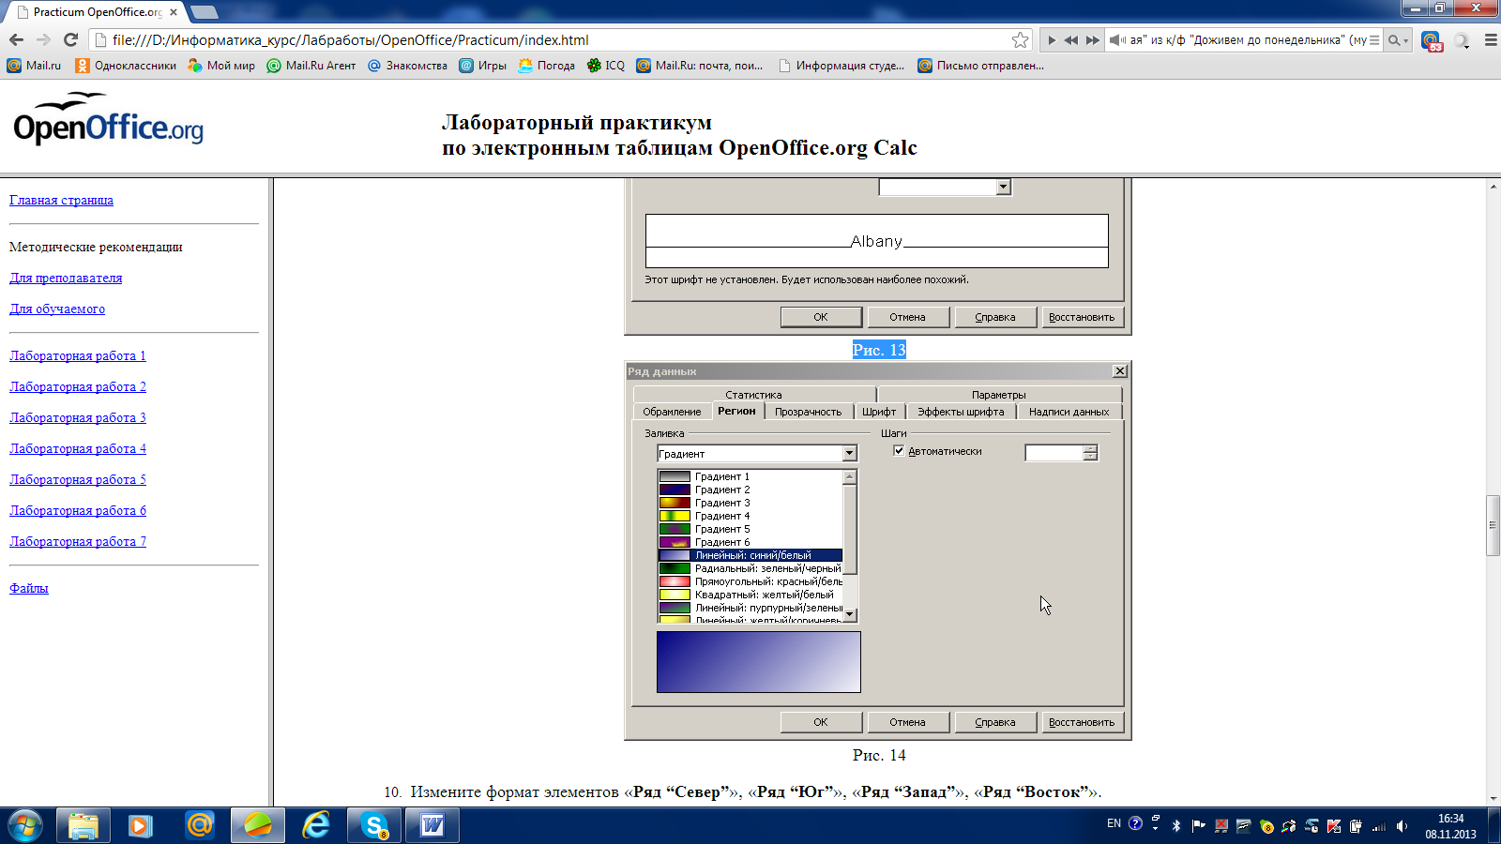Select Квадратный: желтый/белый gradient
The height and width of the screenshot is (844, 1501).
tap(750, 595)
